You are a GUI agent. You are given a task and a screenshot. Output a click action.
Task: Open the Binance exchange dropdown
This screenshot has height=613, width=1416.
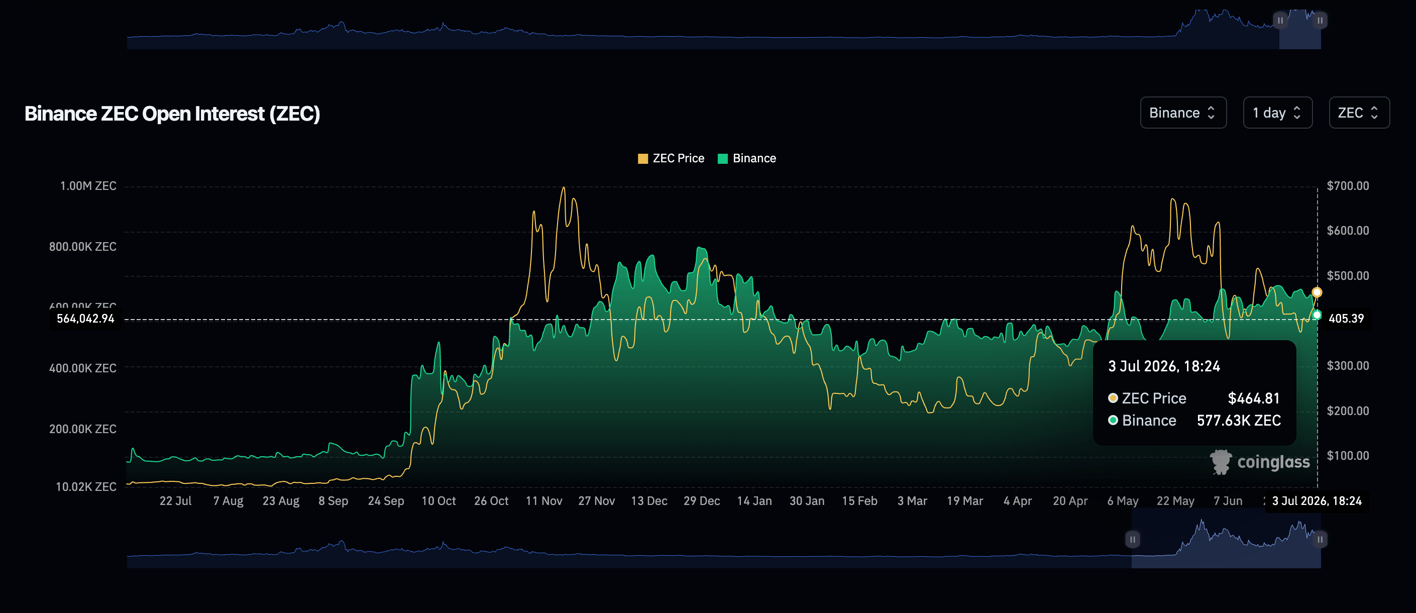[1183, 113]
